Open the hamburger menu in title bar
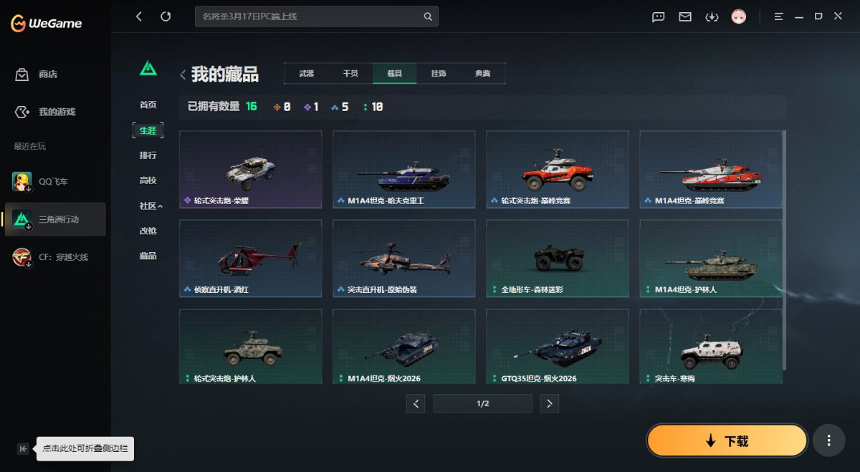This screenshot has width=860, height=472. tap(778, 16)
